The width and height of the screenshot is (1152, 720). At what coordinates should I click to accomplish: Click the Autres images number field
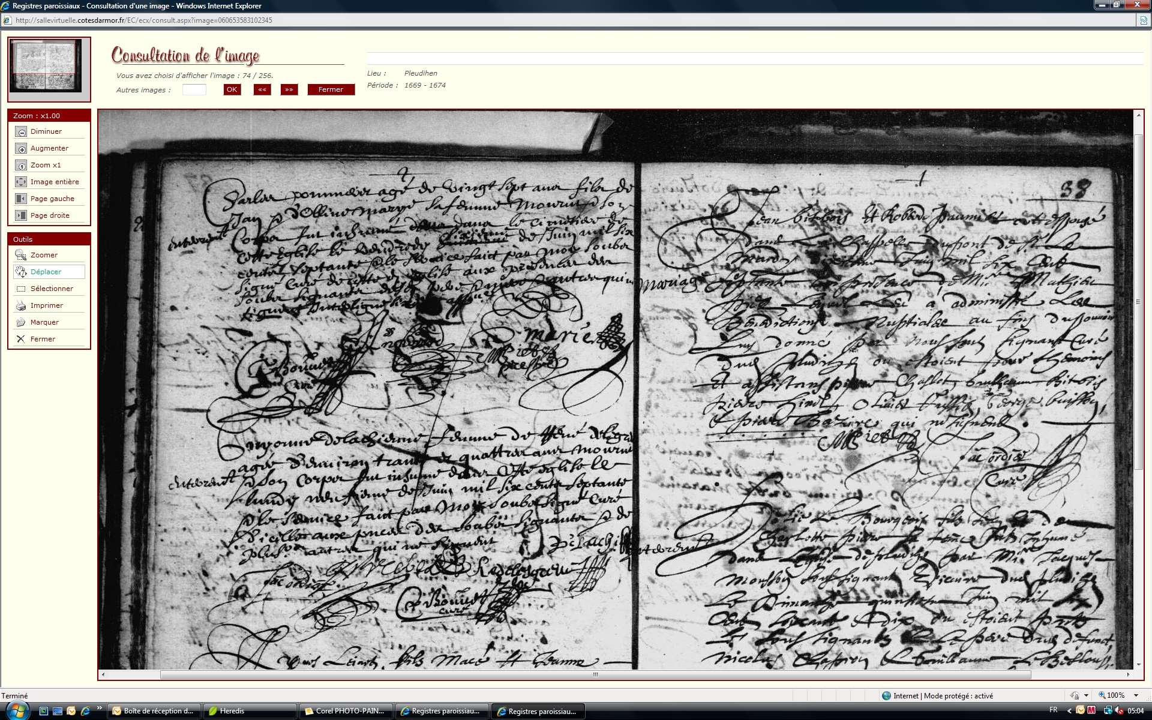[194, 90]
